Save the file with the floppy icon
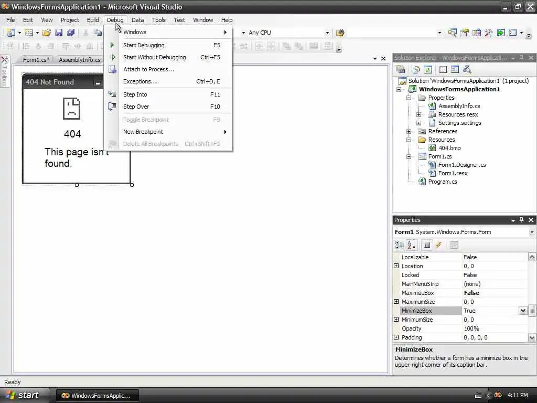The height and width of the screenshot is (403, 537). click(59, 33)
